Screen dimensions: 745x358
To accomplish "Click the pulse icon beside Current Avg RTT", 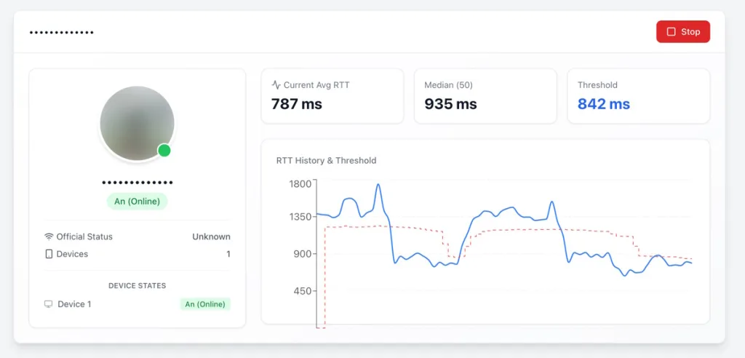I will point(276,85).
